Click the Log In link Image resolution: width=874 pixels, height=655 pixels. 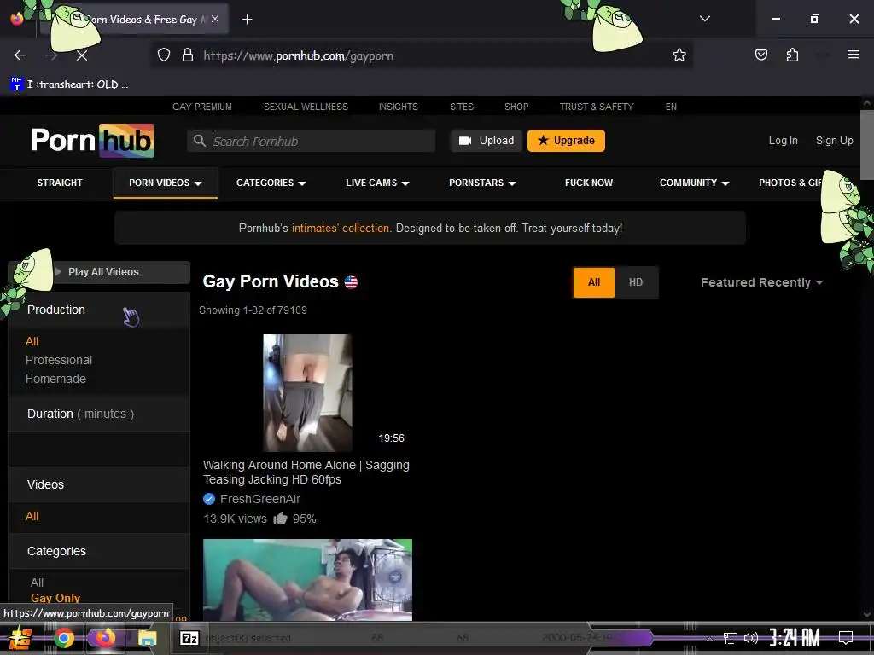pyautogui.click(x=783, y=141)
